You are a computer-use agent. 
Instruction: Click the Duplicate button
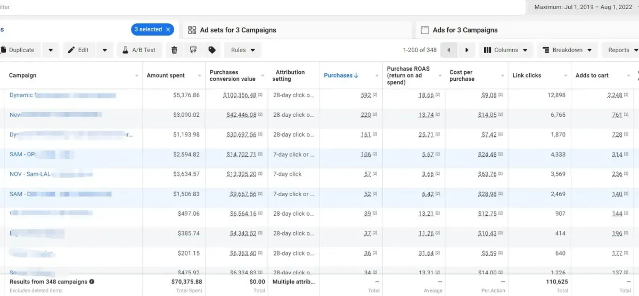click(x=18, y=50)
